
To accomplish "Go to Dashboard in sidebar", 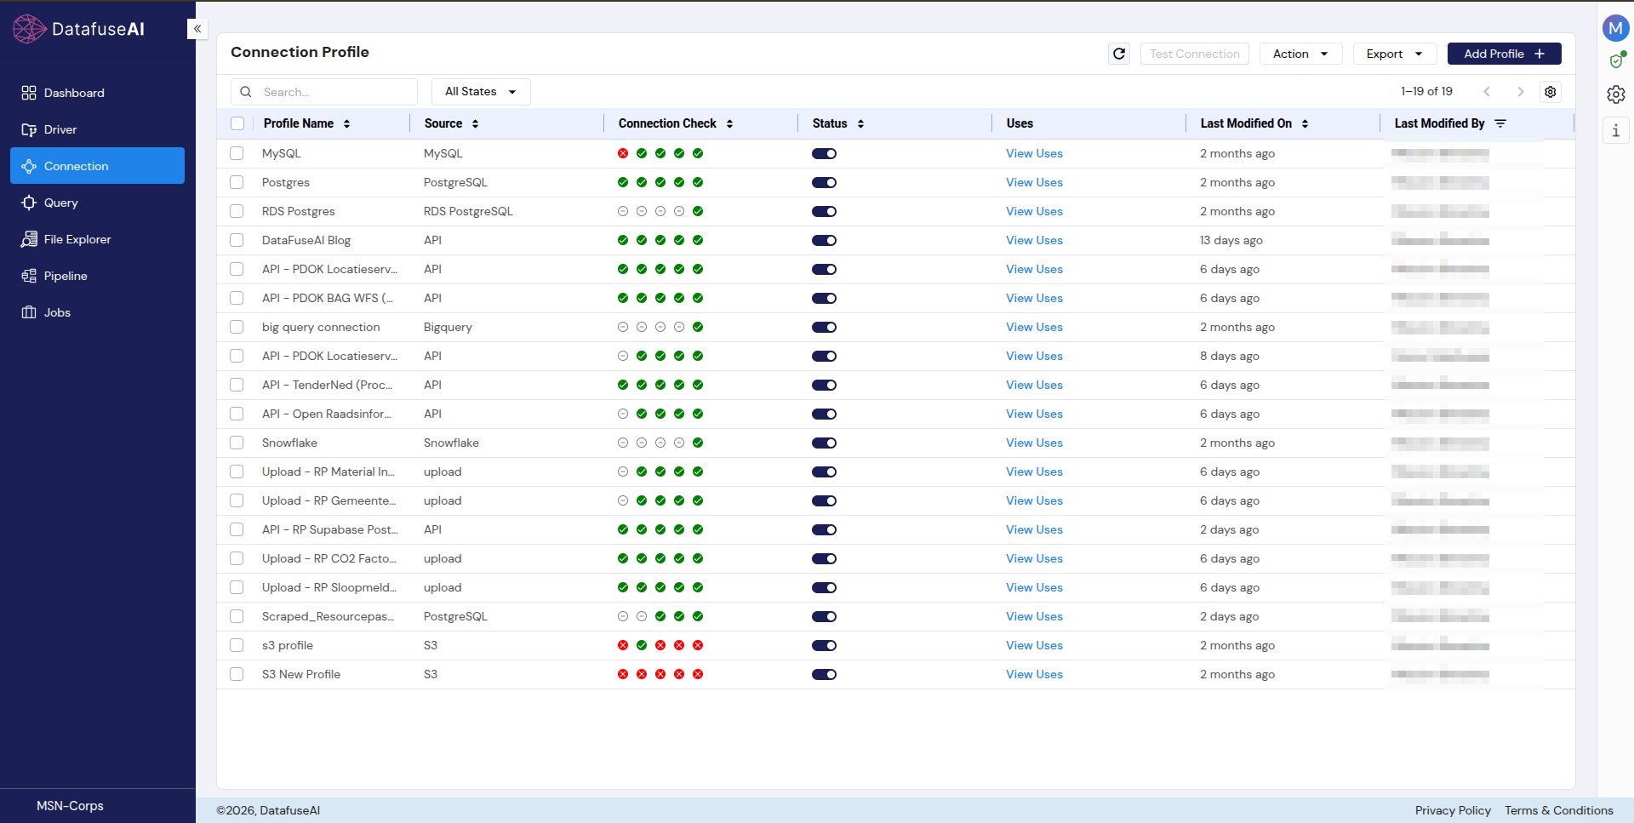I will pyautogui.click(x=97, y=93).
